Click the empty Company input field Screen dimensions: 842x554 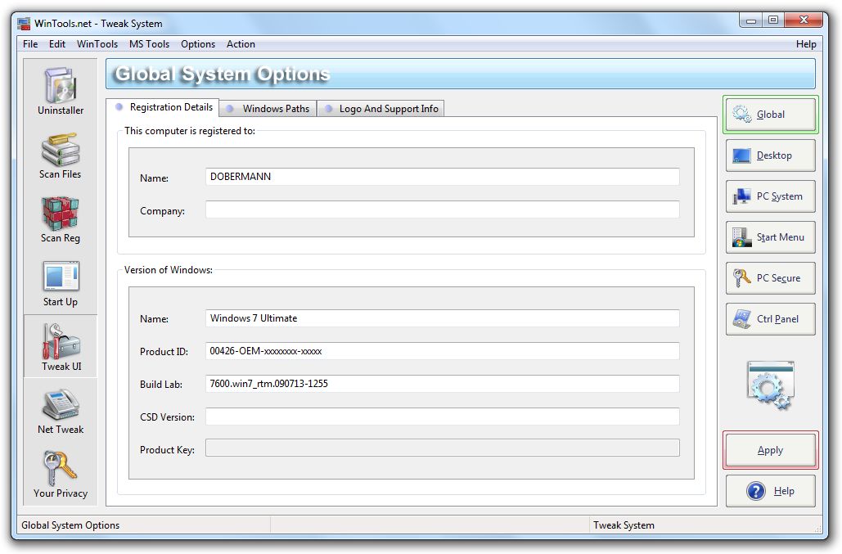pyautogui.click(x=443, y=209)
